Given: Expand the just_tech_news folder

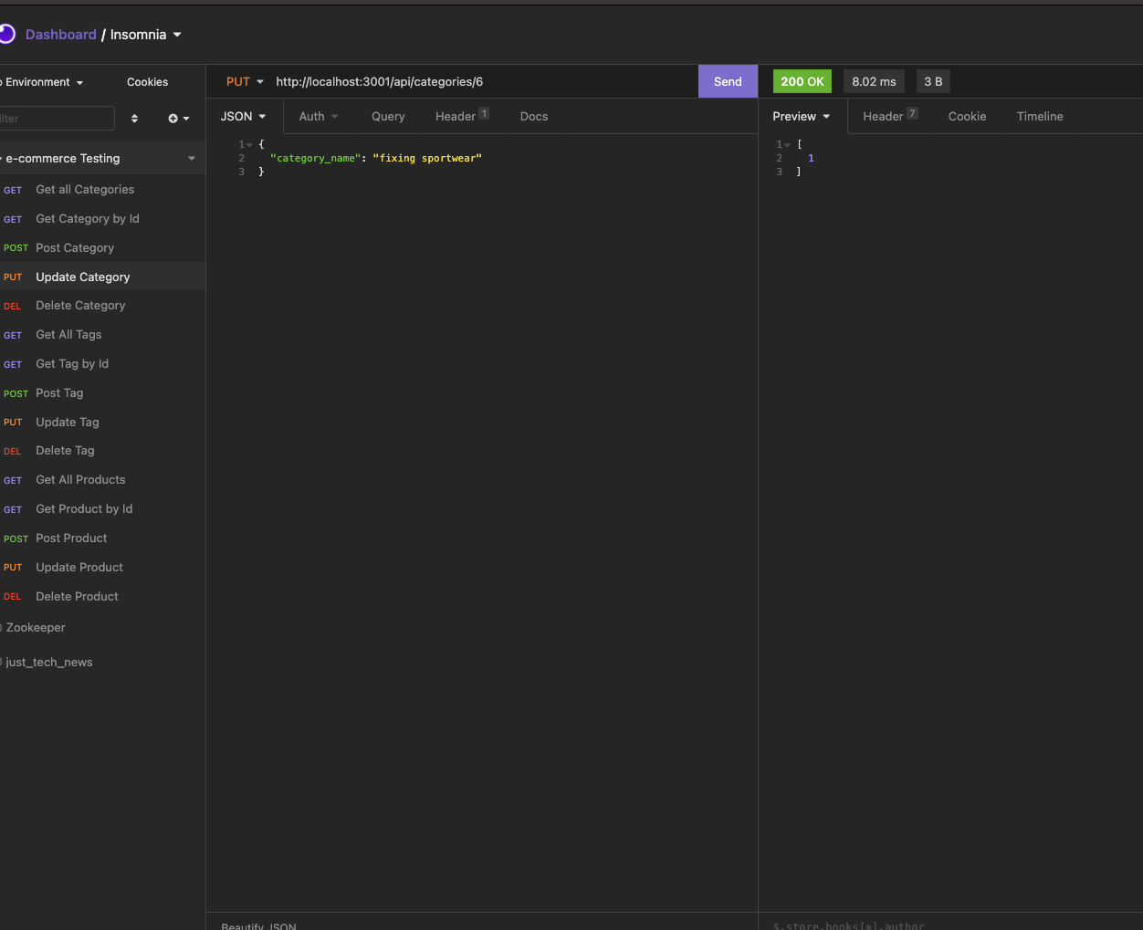Looking at the screenshot, I should tap(102, 663).
